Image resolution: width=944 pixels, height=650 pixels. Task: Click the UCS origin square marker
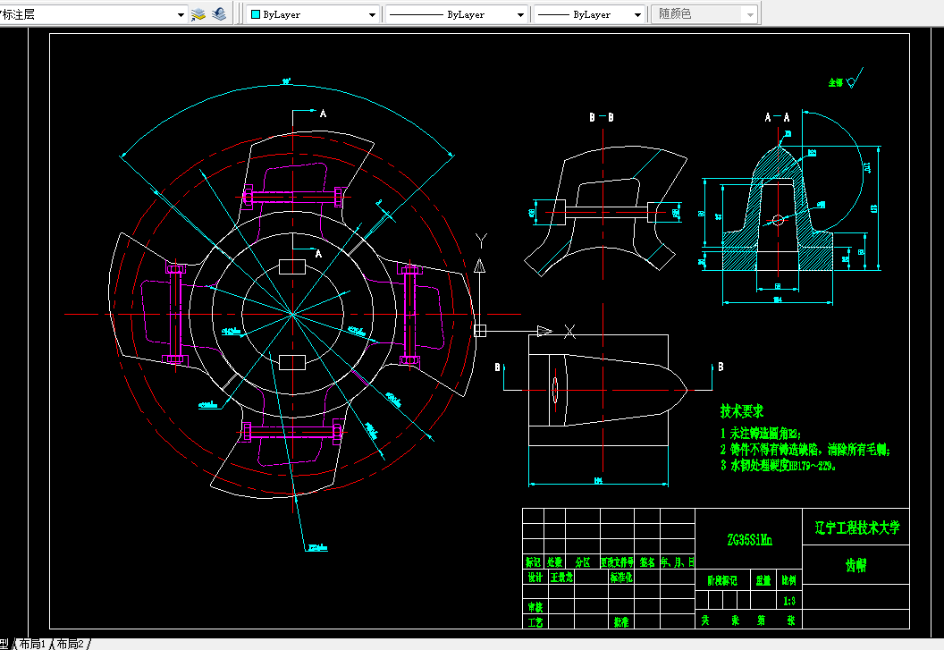(480, 330)
